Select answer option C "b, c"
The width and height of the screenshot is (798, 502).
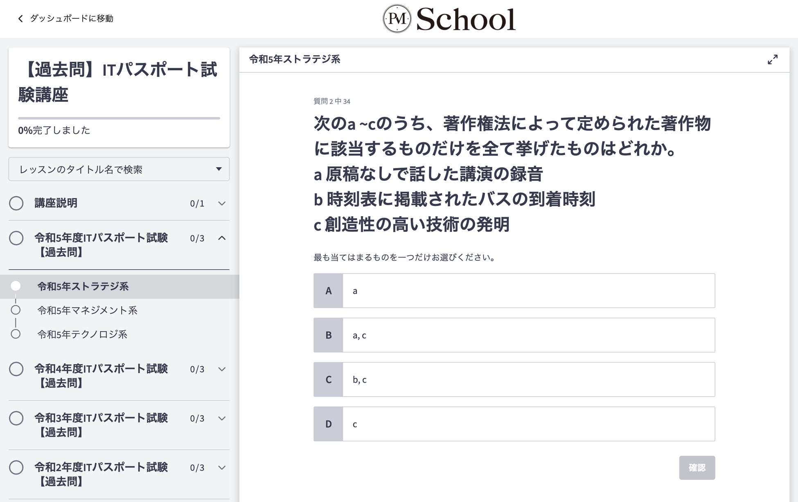pyautogui.click(x=514, y=379)
